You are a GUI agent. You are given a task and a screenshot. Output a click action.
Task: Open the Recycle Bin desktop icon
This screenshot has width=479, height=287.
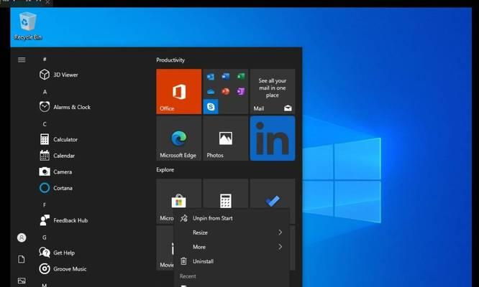27,27
